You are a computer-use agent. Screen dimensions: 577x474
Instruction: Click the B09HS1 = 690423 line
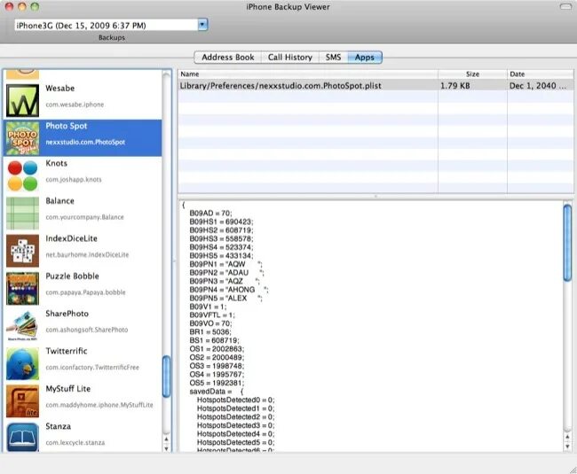pos(221,221)
